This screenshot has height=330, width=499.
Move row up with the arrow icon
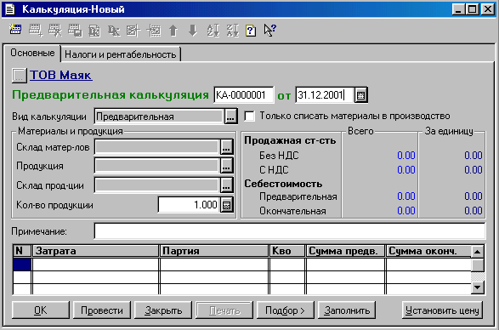(x=173, y=31)
